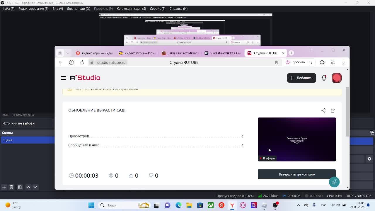This screenshot has width=375, height=211.
Task: Click 'Источник не выбран' label
Action: point(18,123)
